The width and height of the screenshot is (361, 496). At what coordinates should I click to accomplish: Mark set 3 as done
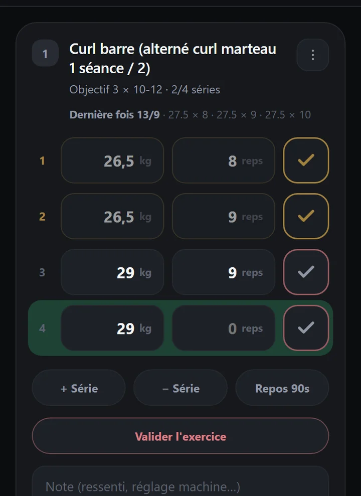(x=306, y=272)
